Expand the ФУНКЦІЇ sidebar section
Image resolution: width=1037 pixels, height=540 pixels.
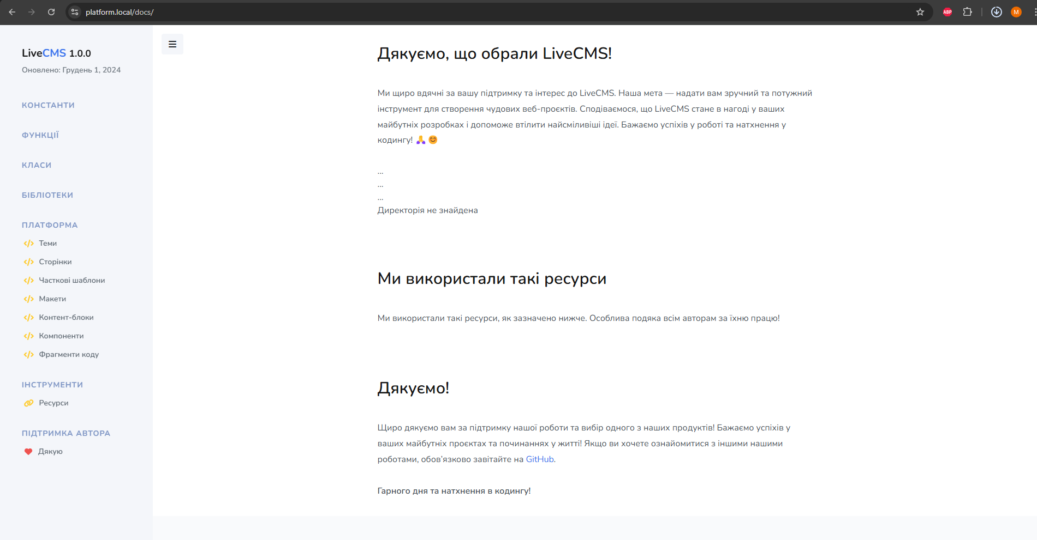pyautogui.click(x=40, y=135)
